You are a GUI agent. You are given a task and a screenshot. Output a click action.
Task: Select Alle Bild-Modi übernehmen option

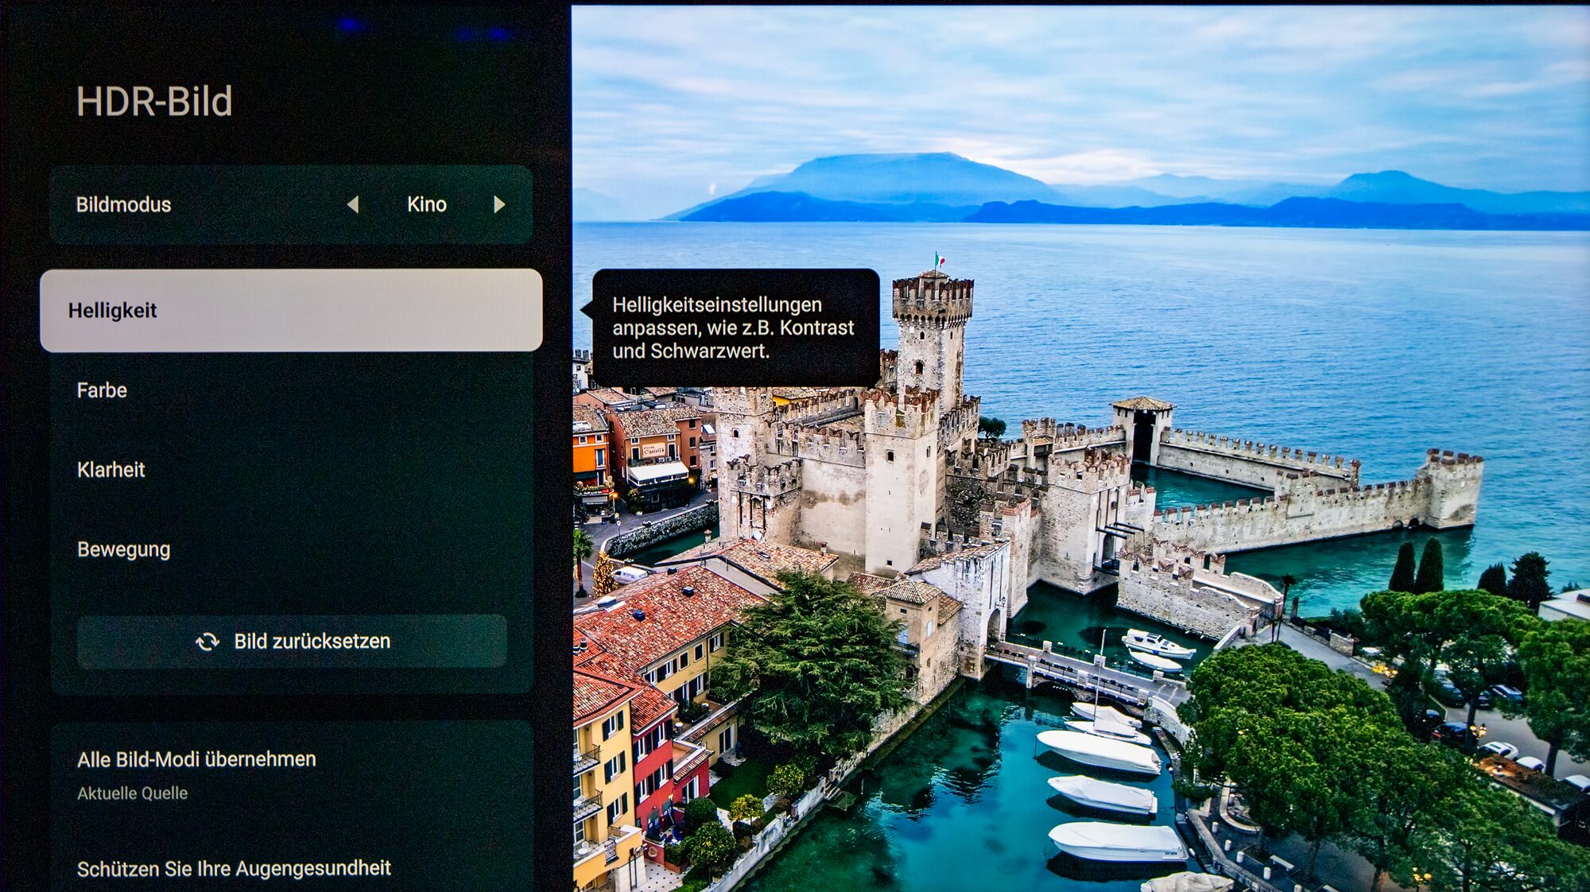pos(196,759)
